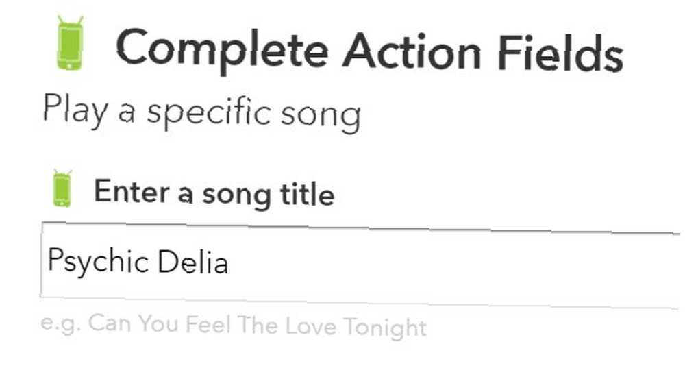The image size is (685, 368).
Task: Select the Complete Action Fields heading
Action: 370,51
